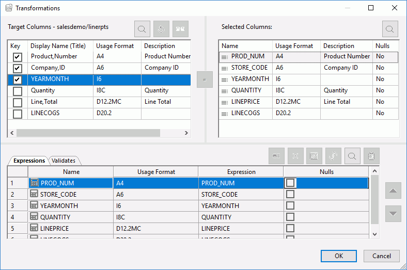Click expressions table scroll down arrow

pyautogui.click(x=374, y=234)
